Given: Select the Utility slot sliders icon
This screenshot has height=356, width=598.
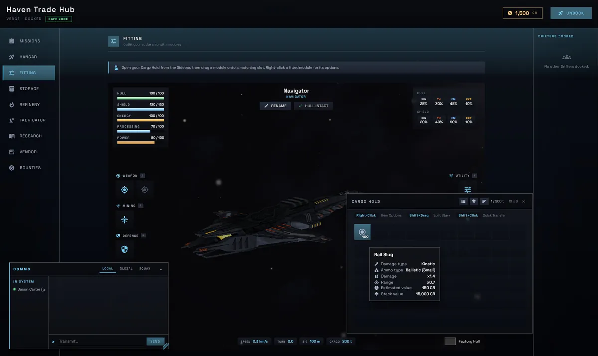Looking at the screenshot, I should click(x=468, y=190).
